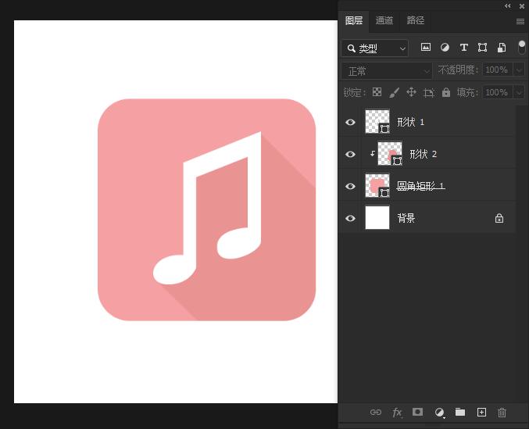529x429 pixels.
Task: Switch to the 图层 tab
Action: [353, 20]
